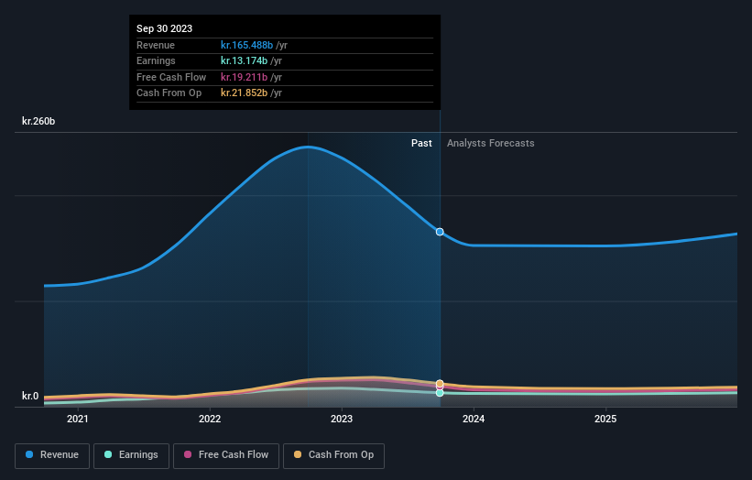Toggle the Revenue legend button
Screen dimensions: 752x480
tap(52, 455)
